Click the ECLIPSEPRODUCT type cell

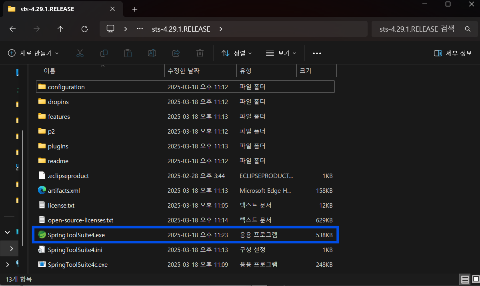point(266,176)
